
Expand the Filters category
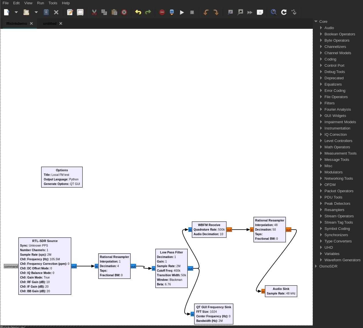tap(321, 103)
